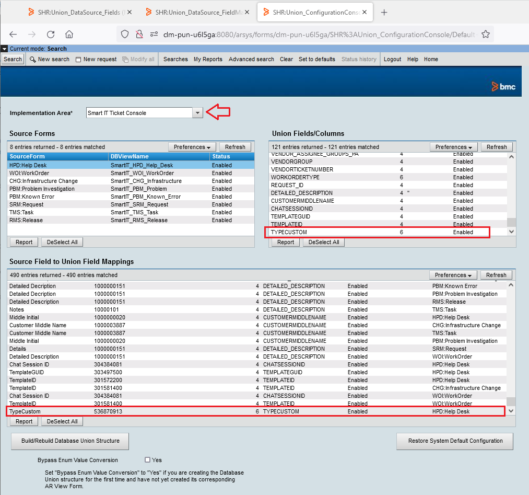Open Preferences menu in Field Mappings panel

point(453,275)
